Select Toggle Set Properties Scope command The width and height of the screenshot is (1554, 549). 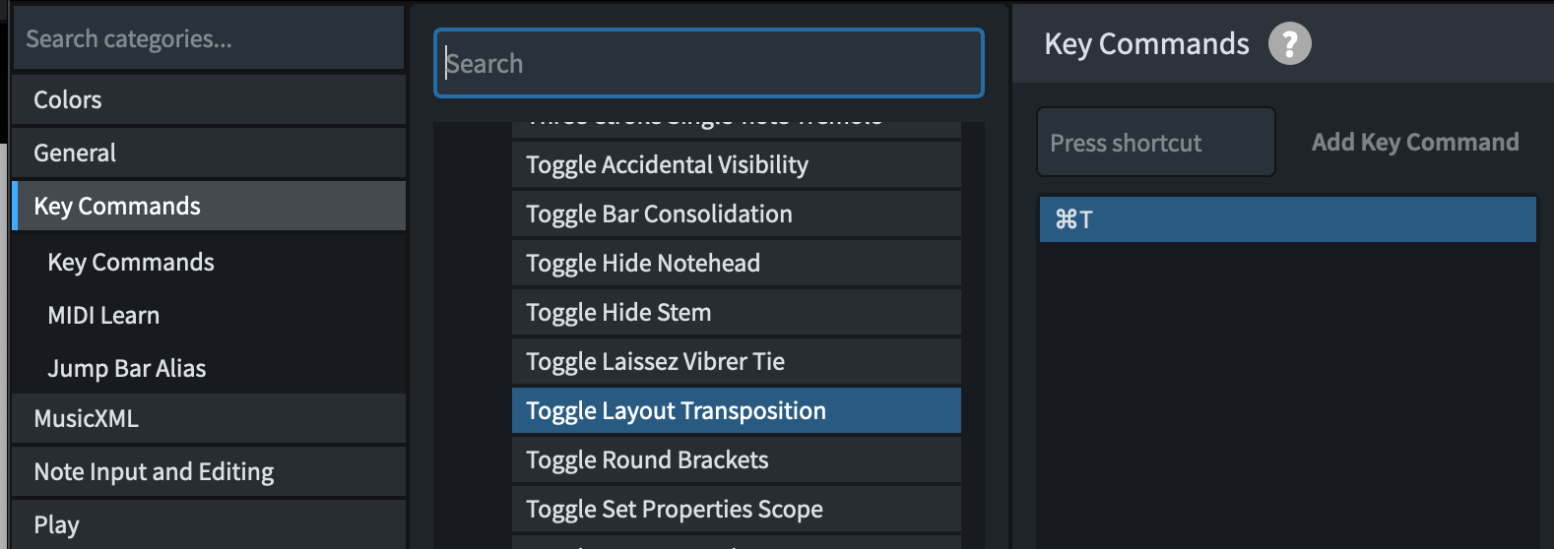[736, 510]
